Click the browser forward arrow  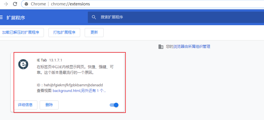coord(6,4)
